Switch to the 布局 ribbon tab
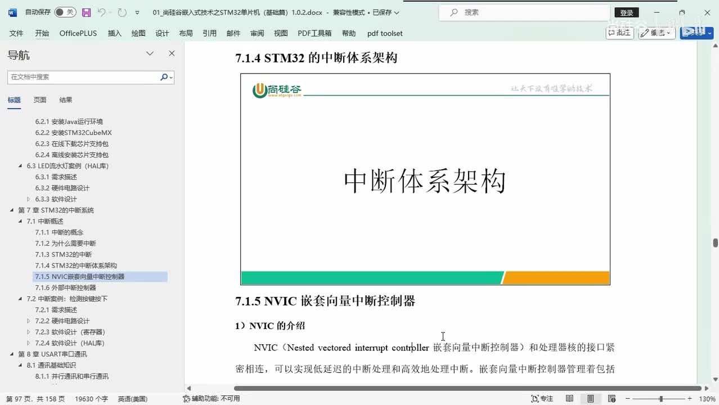The height and width of the screenshot is (405, 719). coord(186,33)
